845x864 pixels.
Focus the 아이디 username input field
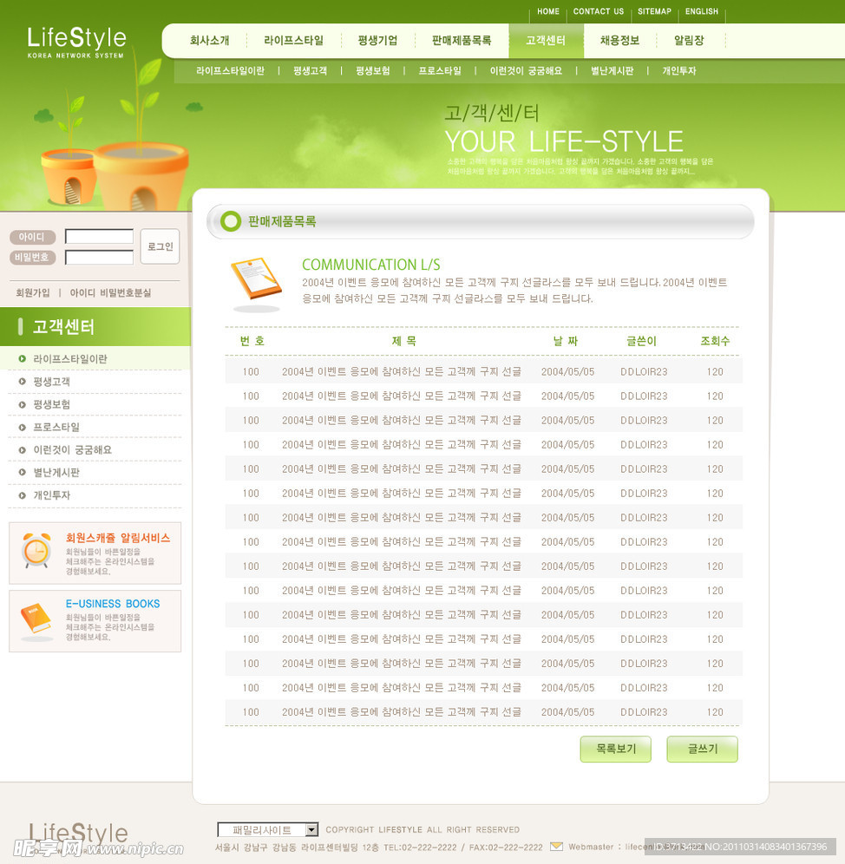coord(99,237)
